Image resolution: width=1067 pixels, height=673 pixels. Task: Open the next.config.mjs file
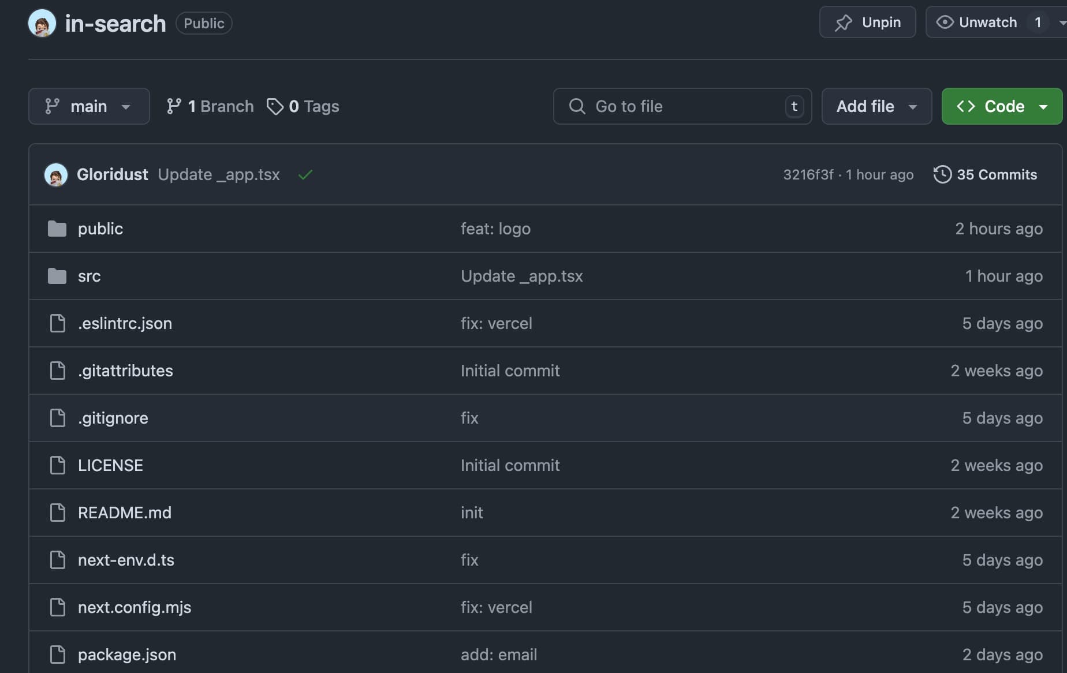coord(135,607)
